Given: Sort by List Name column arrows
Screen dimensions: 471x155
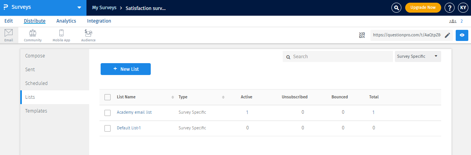Looking at the screenshot, I should click(173, 97).
